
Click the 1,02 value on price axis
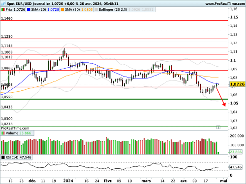[234, 128]
